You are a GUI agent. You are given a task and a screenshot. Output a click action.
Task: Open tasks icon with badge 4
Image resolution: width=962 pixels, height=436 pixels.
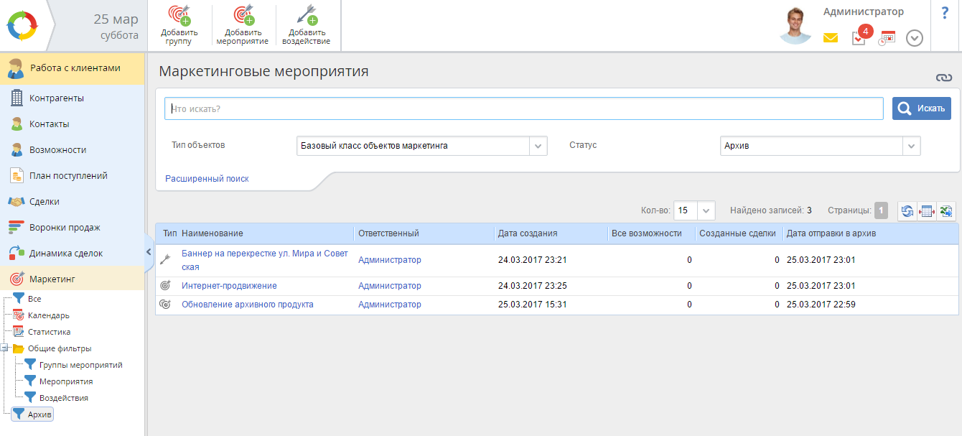[859, 37]
